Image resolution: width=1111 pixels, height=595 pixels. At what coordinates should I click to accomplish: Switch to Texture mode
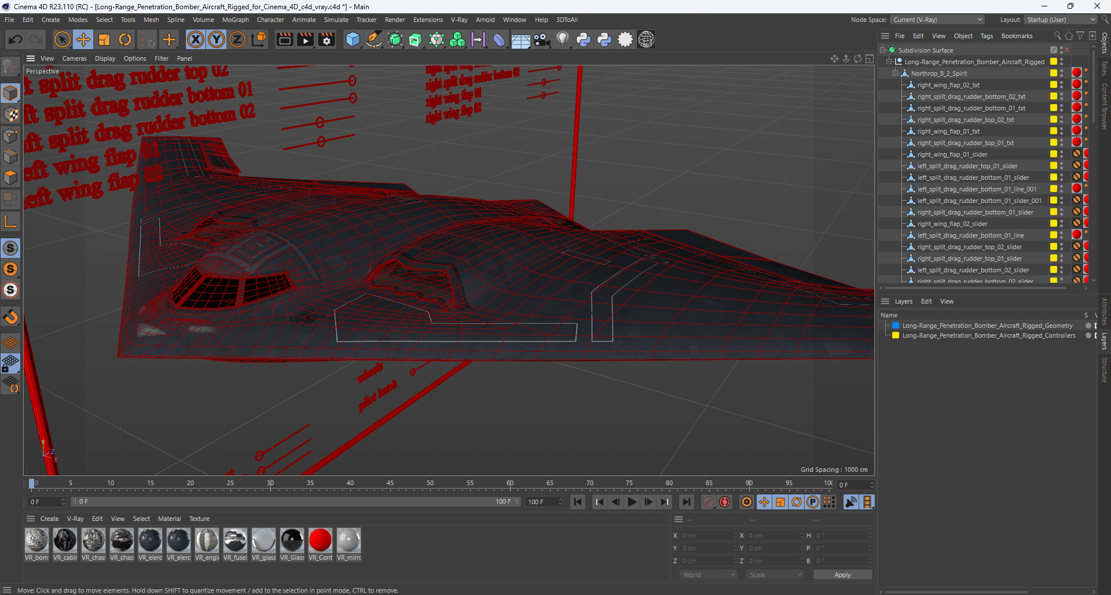(10, 114)
